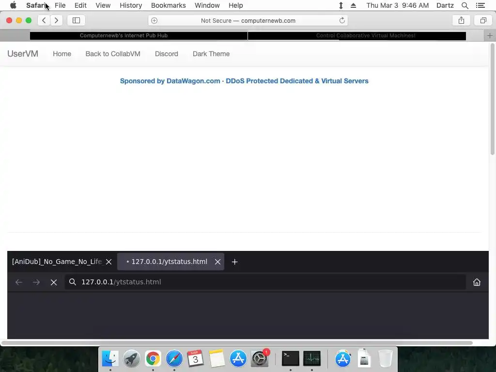Open the Discord link
496x372 pixels.
click(167, 54)
